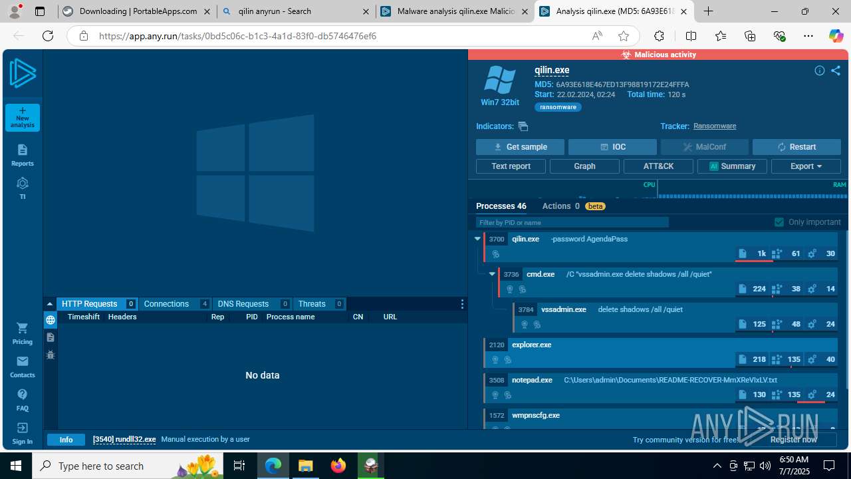Viewport: 851px width, 479px height.
Task: Copy indicators with the icon beside Indicators
Action: [x=523, y=126]
